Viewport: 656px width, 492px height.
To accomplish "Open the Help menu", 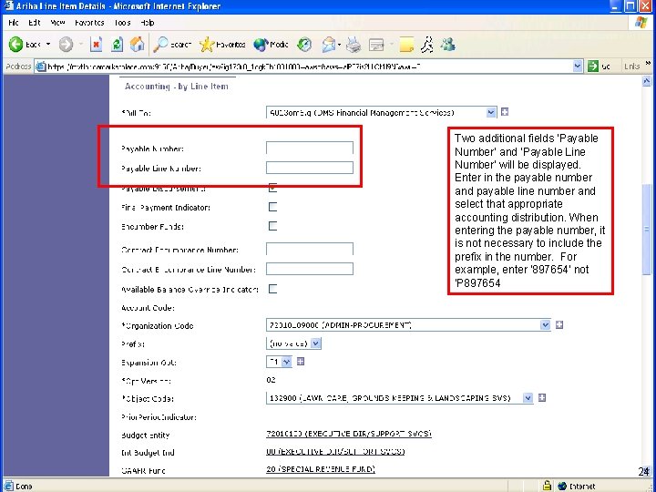I will pyautogui.click(x=148, y=23).
